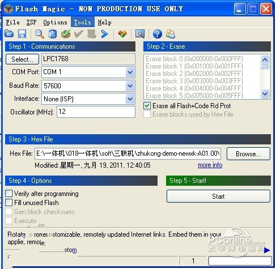Viewport: 276px width, 269px height.
Task: Click the blue play arrow near the ad banner
Action: (x=267, y=250)
